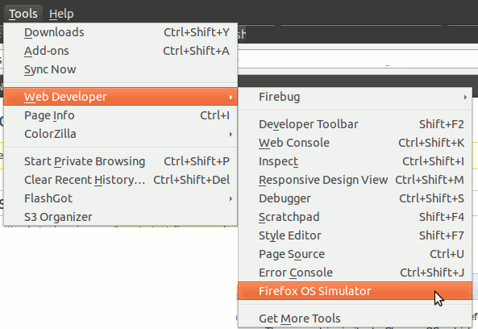
Task: Open Page Info from the Tools menu
Action: [120, 115]
